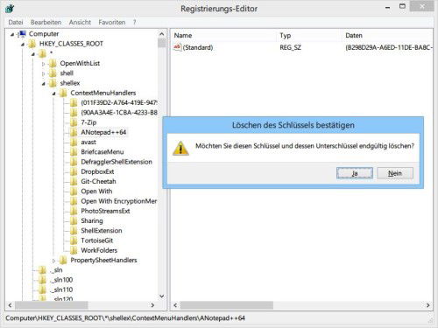Select the _sln110 key
Image resolution: width=438 pixels, height=328 pixels.
(x=61, y=290)
